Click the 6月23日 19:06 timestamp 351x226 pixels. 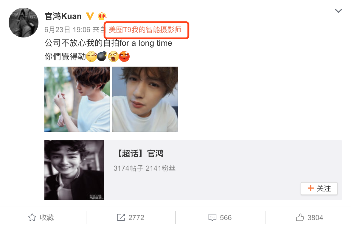67,30
